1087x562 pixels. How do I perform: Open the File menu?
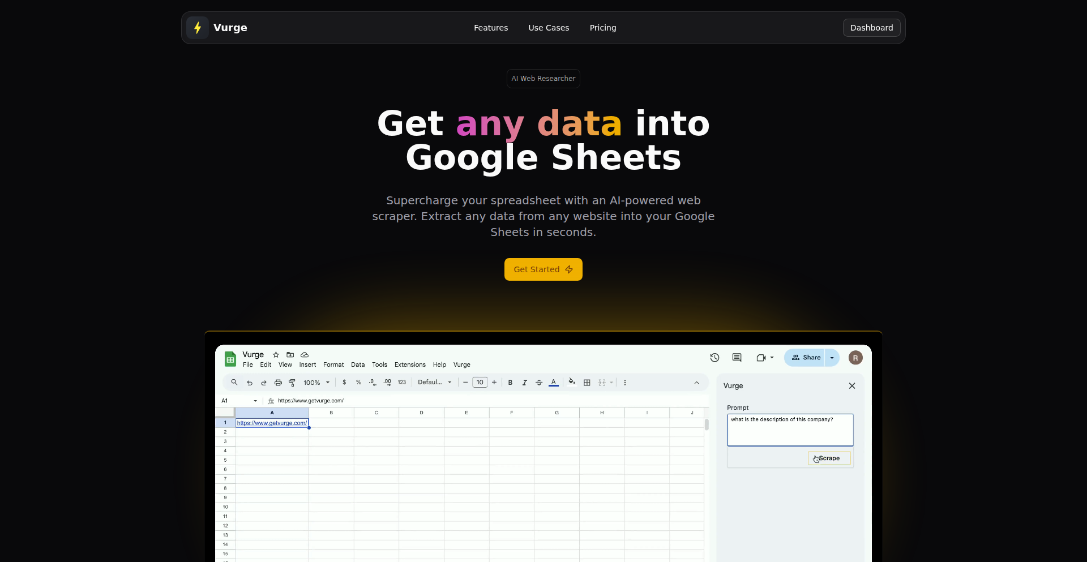click(x=248, y=365)
